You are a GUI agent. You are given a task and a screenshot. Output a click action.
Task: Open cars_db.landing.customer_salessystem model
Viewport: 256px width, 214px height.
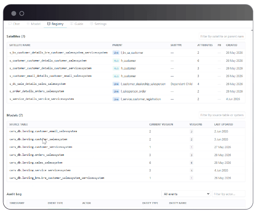point(38,139)
